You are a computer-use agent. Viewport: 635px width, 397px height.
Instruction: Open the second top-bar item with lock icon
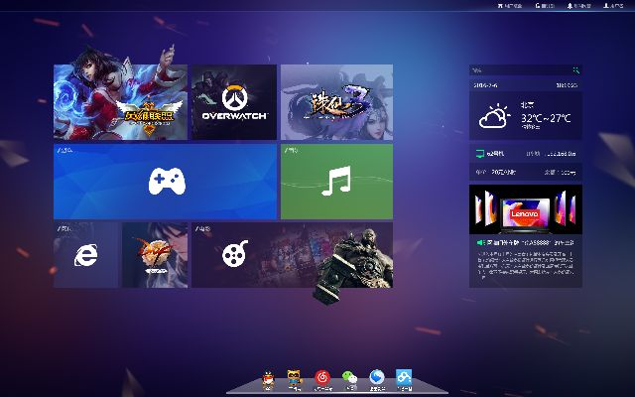545,6
